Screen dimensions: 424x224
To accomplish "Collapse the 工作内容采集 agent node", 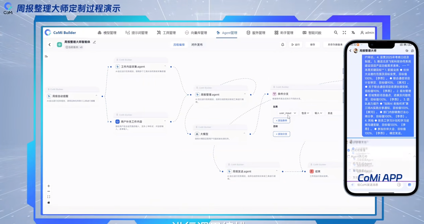I will pyautogui.click(x=165, y=66).
